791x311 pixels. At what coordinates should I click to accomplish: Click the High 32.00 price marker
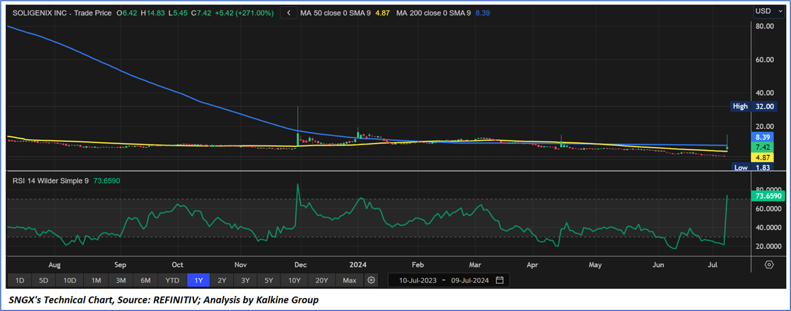coord(754,107)
